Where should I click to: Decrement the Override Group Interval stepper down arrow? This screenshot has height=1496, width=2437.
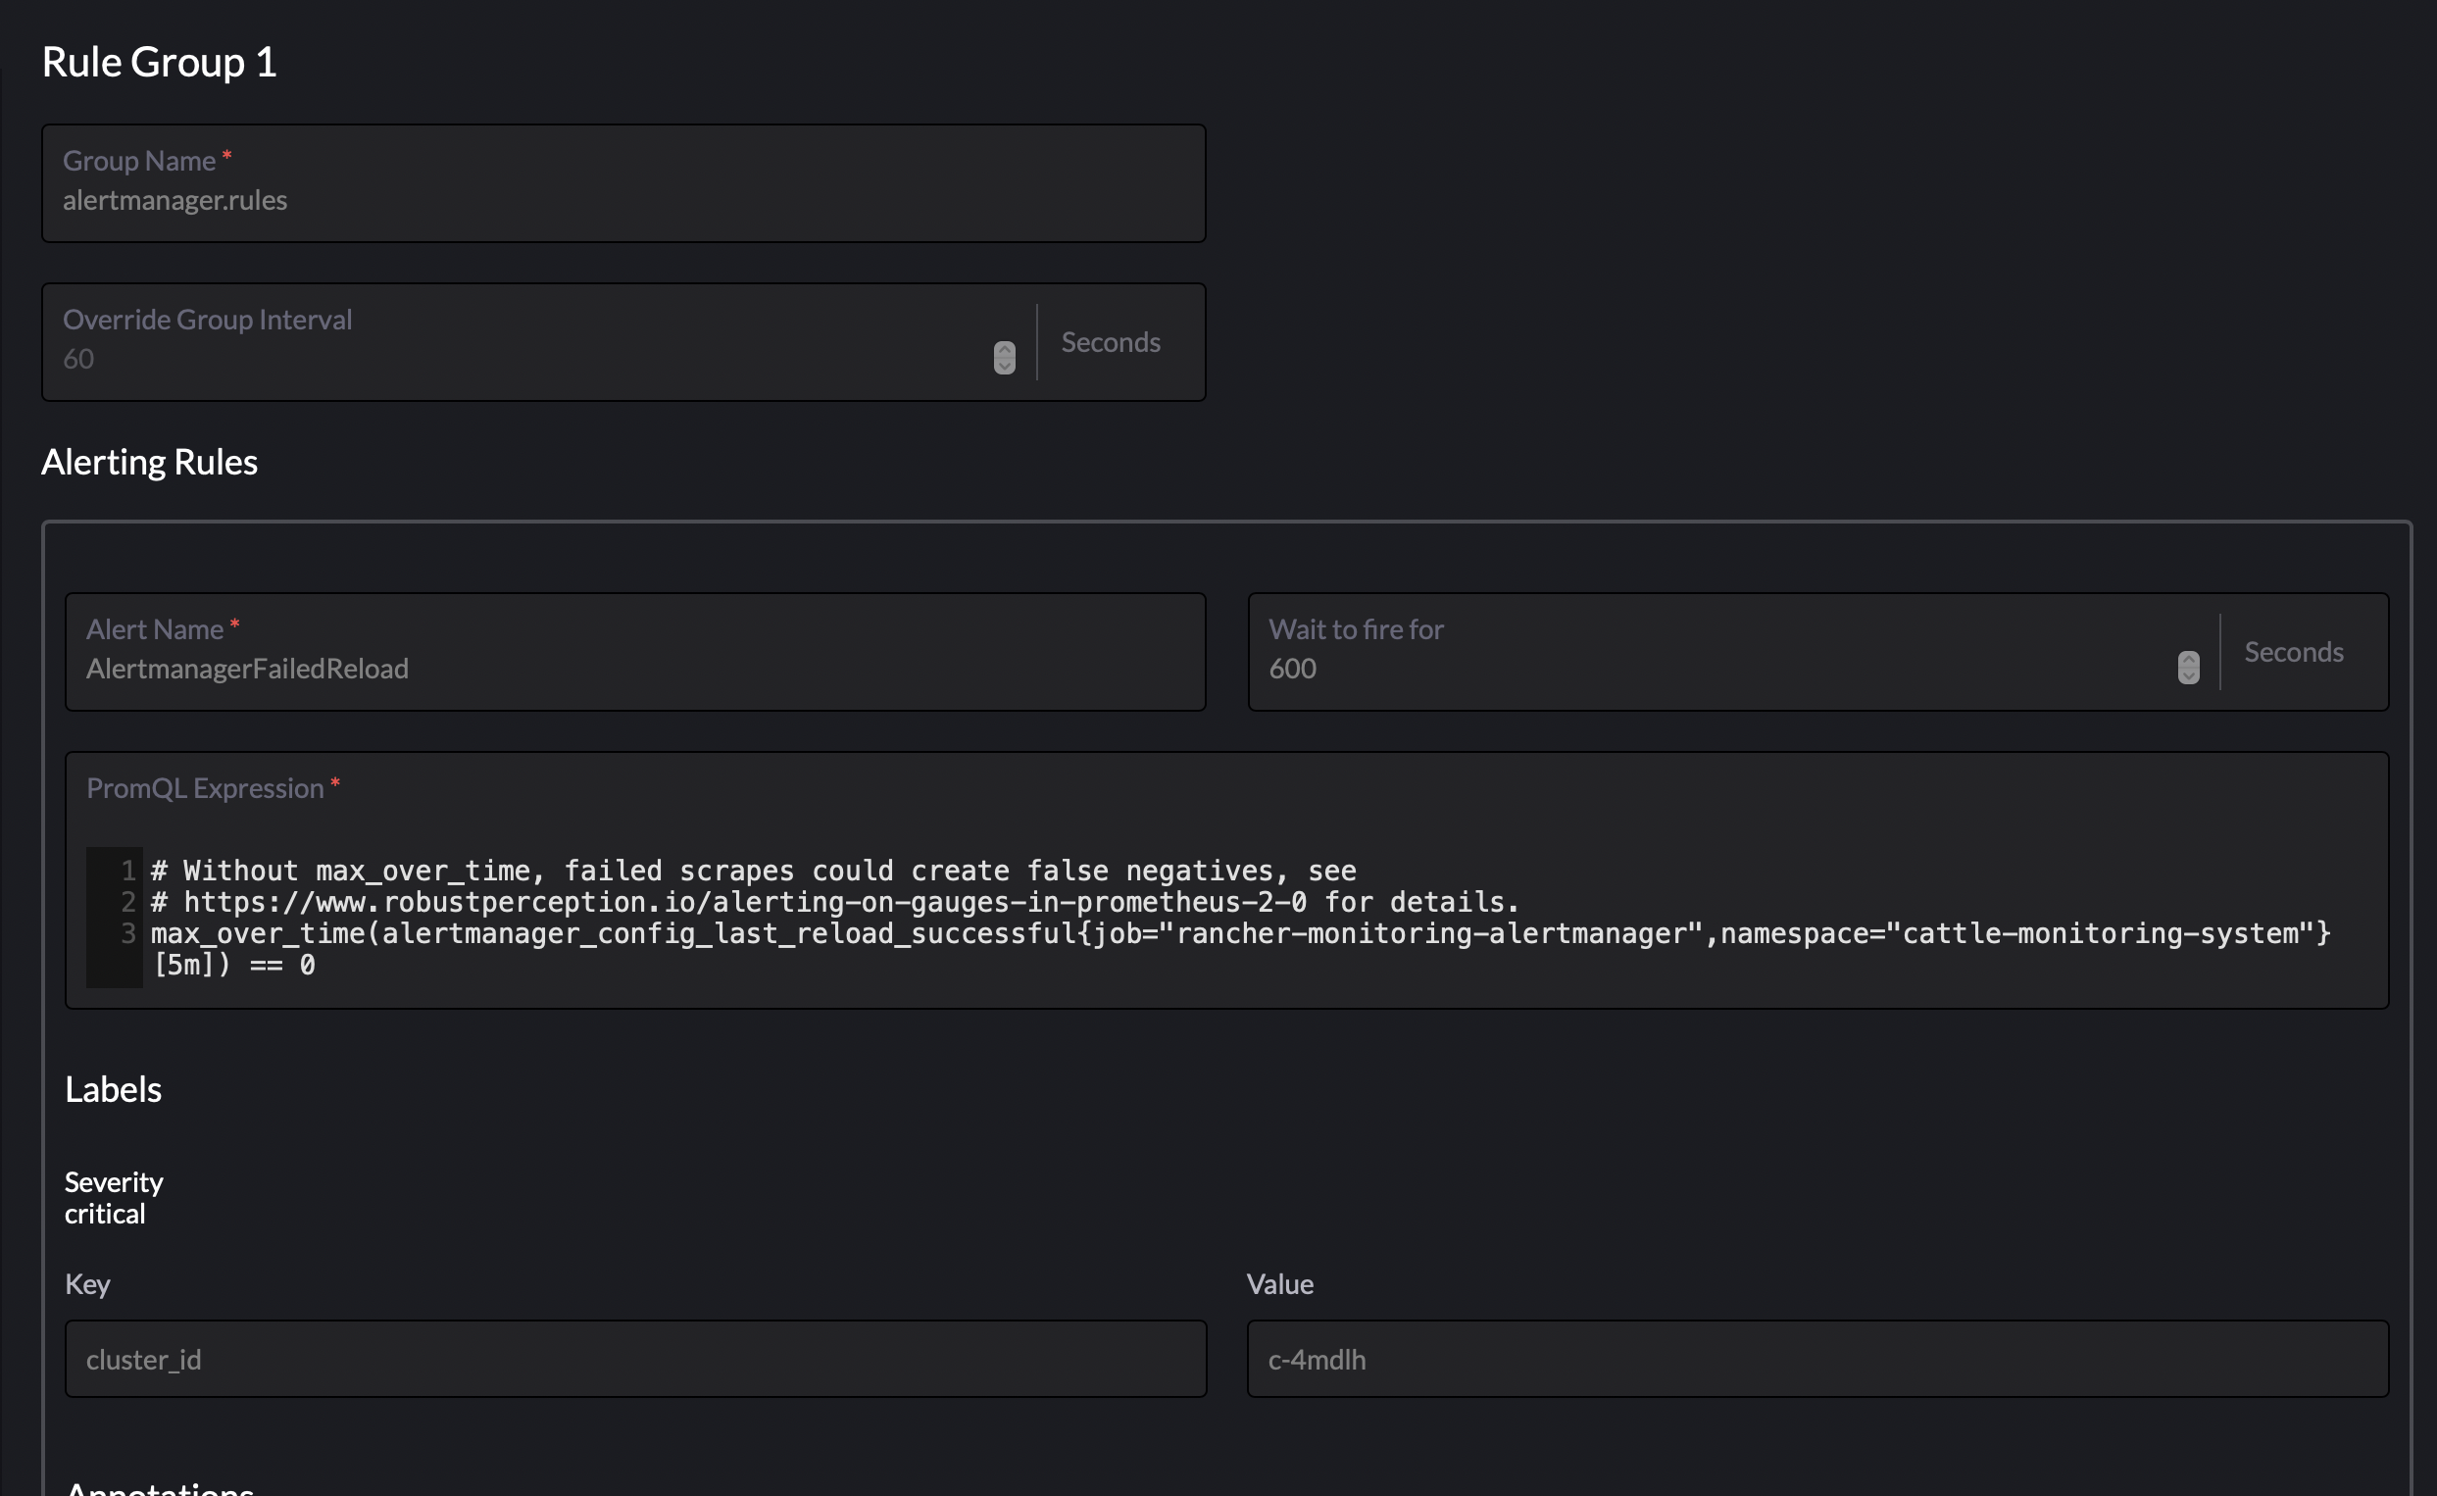(x=1004, y=365)
